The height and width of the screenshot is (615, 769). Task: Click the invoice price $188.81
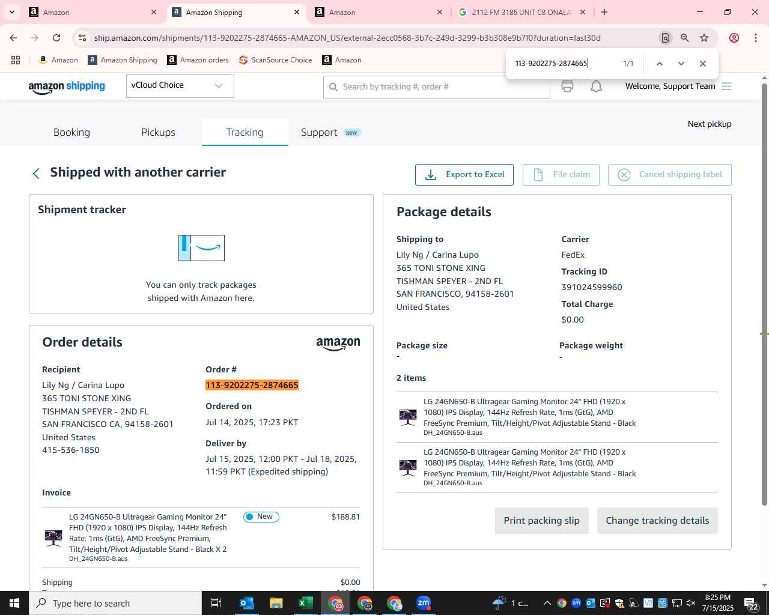point(345,517)
